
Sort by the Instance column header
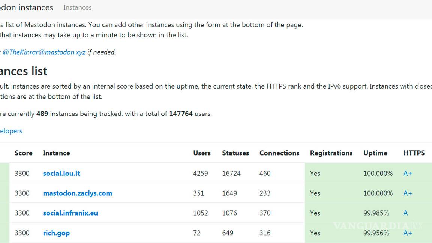click(x=56, y=153)
